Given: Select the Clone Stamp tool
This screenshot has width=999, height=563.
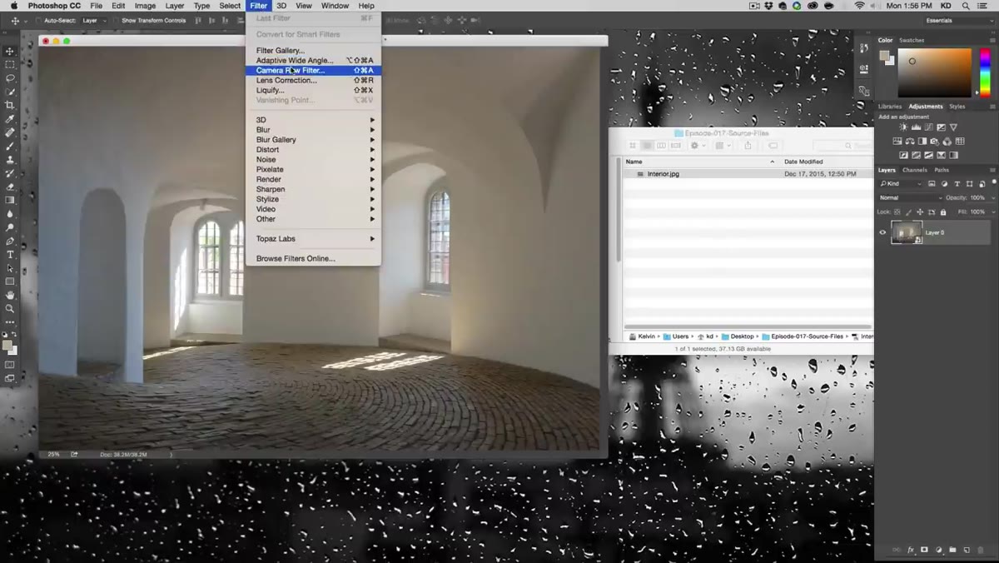Looking at the screenshot, I should pos(11,159).
